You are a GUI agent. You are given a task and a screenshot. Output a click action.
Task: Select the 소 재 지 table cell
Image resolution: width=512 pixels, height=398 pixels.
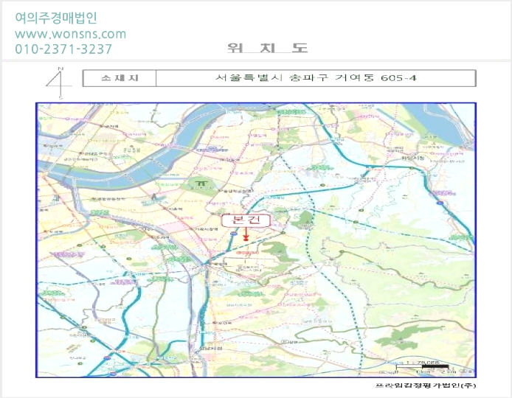[120, 78]
